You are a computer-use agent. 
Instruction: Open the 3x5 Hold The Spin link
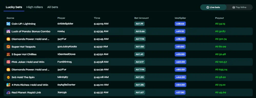pyautogui.click(x=23, y=77)
